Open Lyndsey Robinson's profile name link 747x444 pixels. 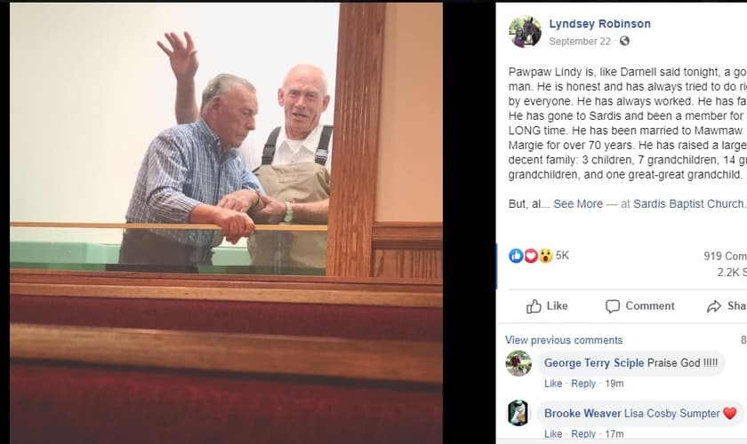coord(599,24)
